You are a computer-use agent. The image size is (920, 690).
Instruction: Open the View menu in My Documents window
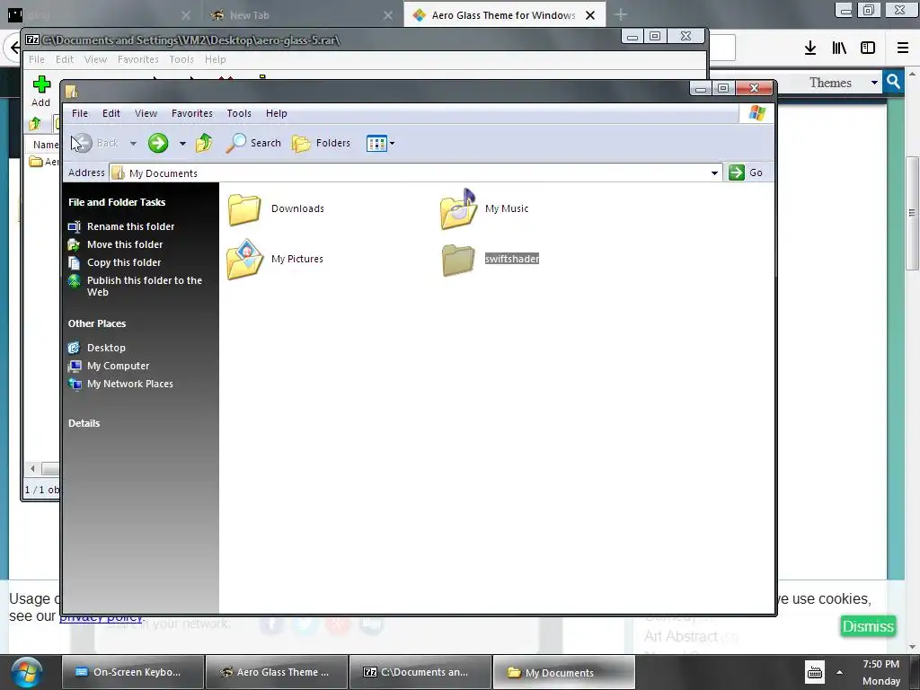(x=146, y=113)
